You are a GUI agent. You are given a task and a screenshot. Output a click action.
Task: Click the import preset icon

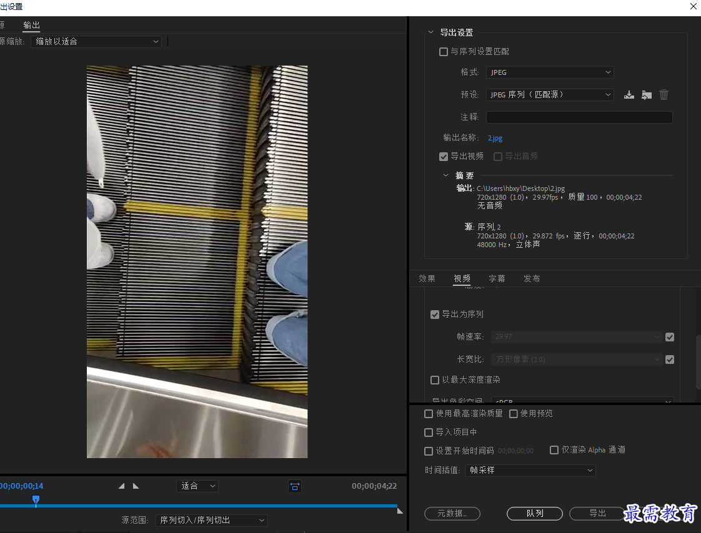coord(647,95)
